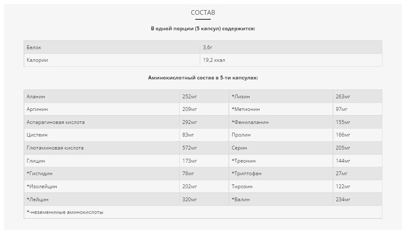
Task: Click the *Фенилаланин table cell
Action: point(250,122)
